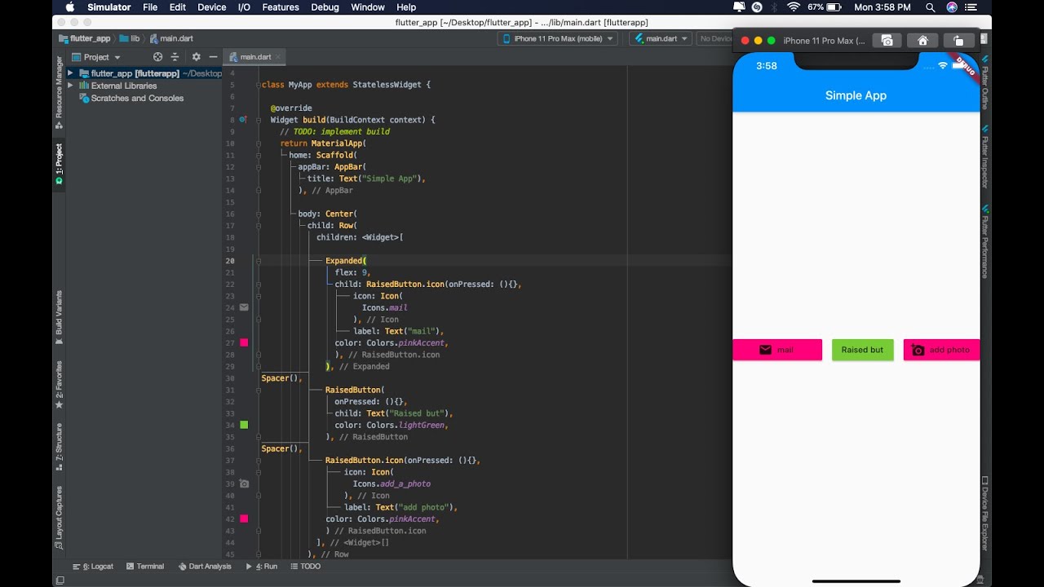The width and height of the screenshot is (1044, 587).
Task: Click the flutter_app breadcrumb
Action: (x=85, y=38)
